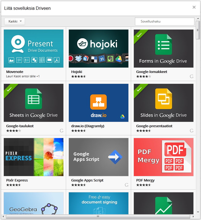Click the green Sheets spreadsheet icon
The width and height of the screenshot is (201, 220).
(x=34, y=99)
